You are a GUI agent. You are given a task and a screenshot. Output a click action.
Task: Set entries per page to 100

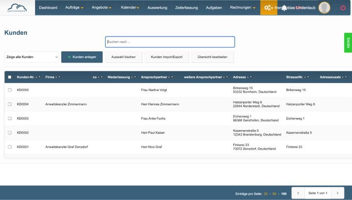(x=284, y=194)
